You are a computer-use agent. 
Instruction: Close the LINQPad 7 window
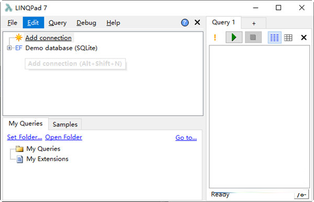tap(302, 8)
